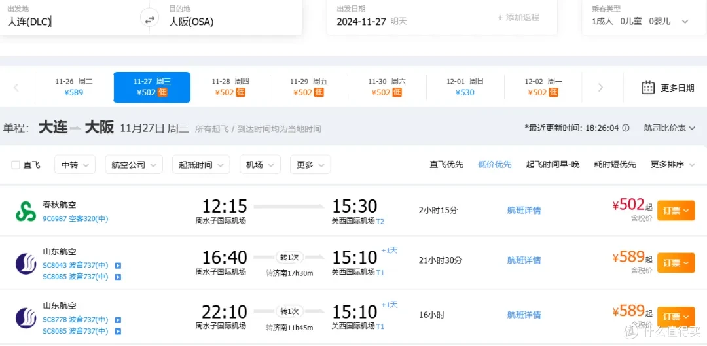
Task: Click 更多日期 label
Action: coord(678,88)
